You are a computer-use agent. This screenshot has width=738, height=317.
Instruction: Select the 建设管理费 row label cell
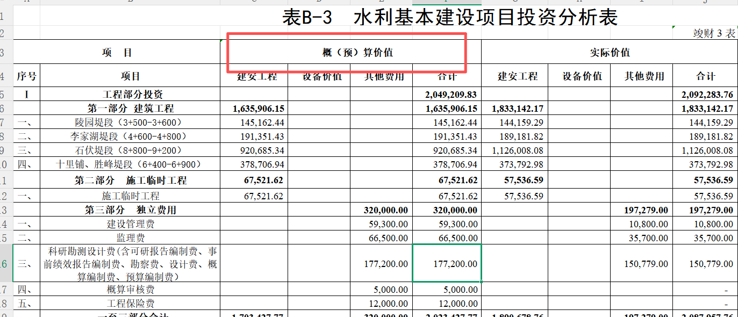point(130,224)
